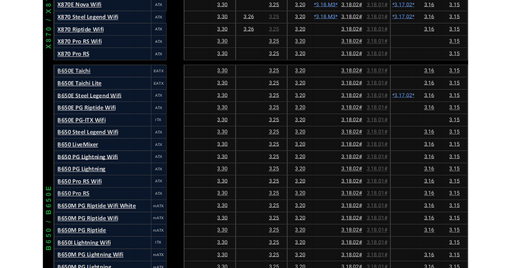Open 3.16 BIOS for B650 LiveMixer
This screenshot has height=268, width=511.
429,144
